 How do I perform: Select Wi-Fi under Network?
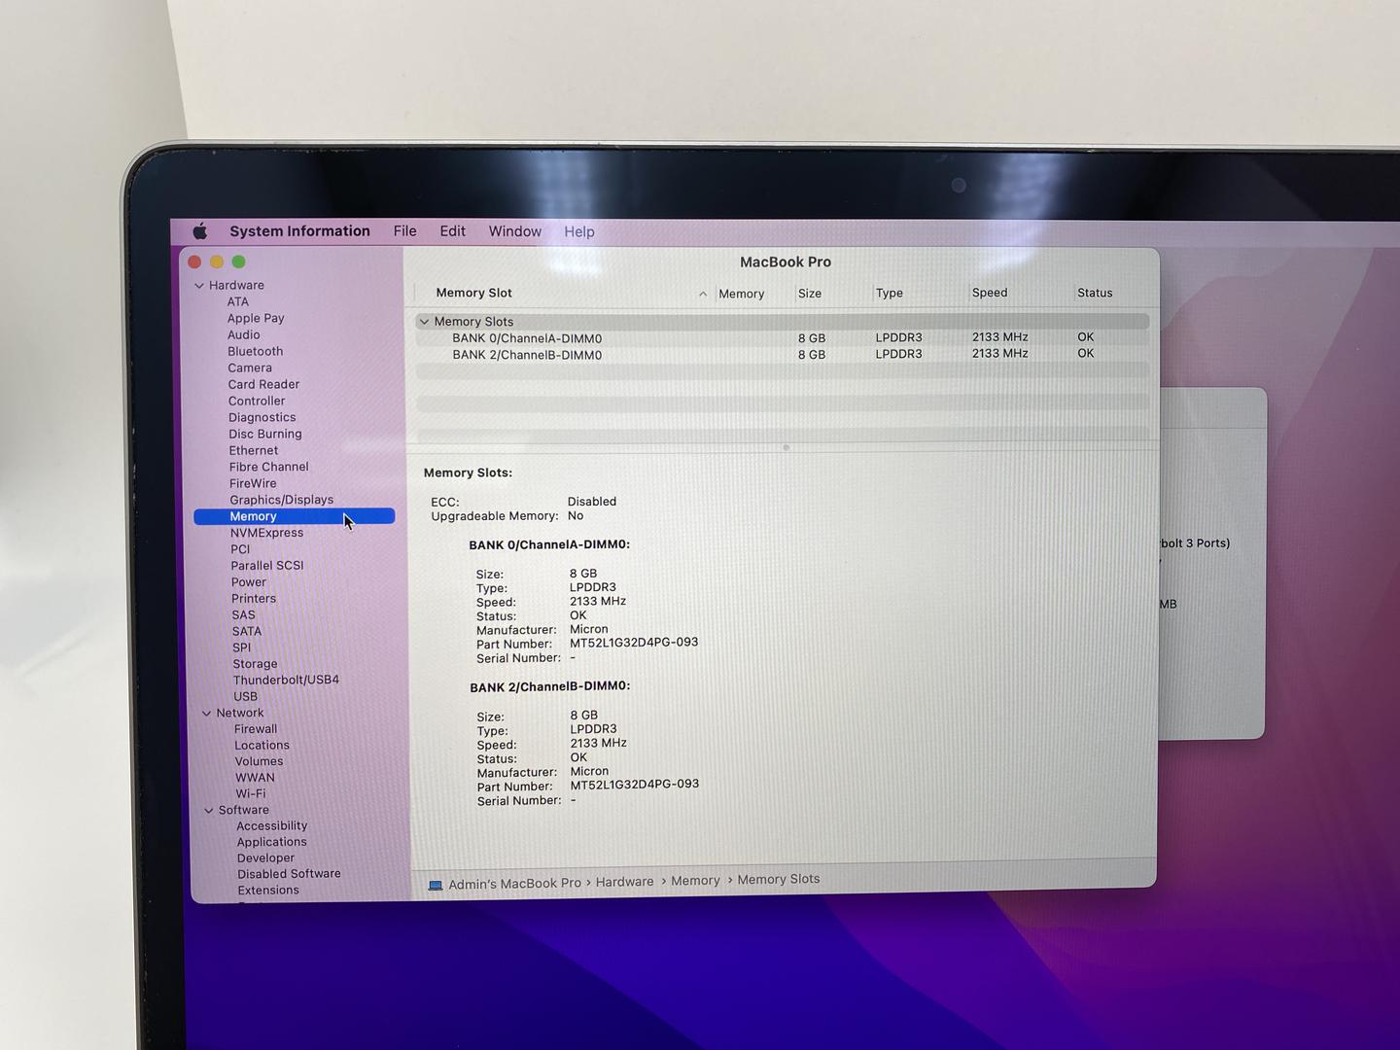point(251,794)
